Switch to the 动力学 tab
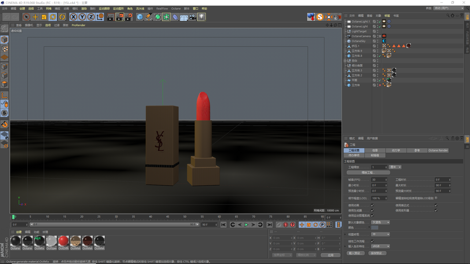Screen dimensions: 470x264 [x=396, y=150]
